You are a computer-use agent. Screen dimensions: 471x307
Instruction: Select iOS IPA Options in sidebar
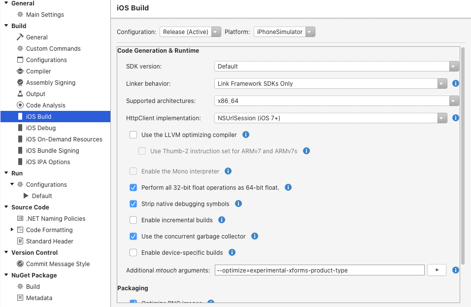pos(48,162)
